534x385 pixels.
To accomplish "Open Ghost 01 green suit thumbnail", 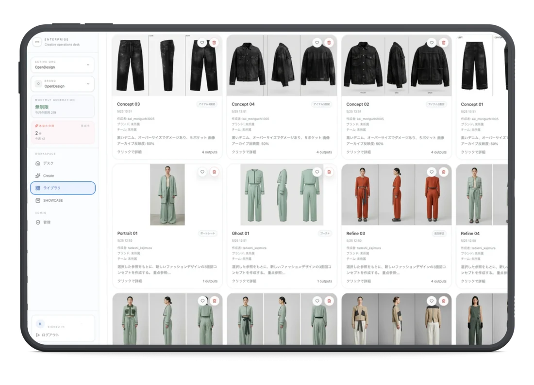I will (282, 194).
